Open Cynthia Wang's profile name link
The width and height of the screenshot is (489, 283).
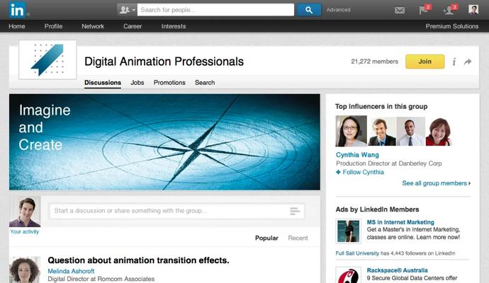click(357, 155)
